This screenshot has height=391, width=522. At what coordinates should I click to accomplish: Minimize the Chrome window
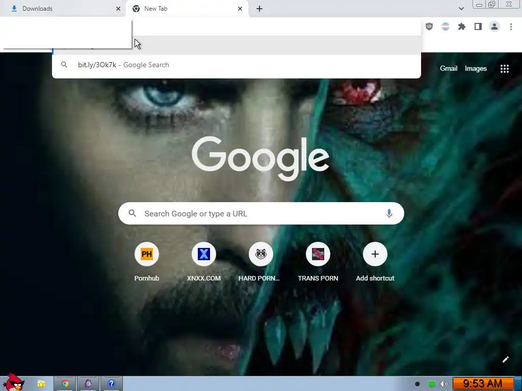[479, 4]
